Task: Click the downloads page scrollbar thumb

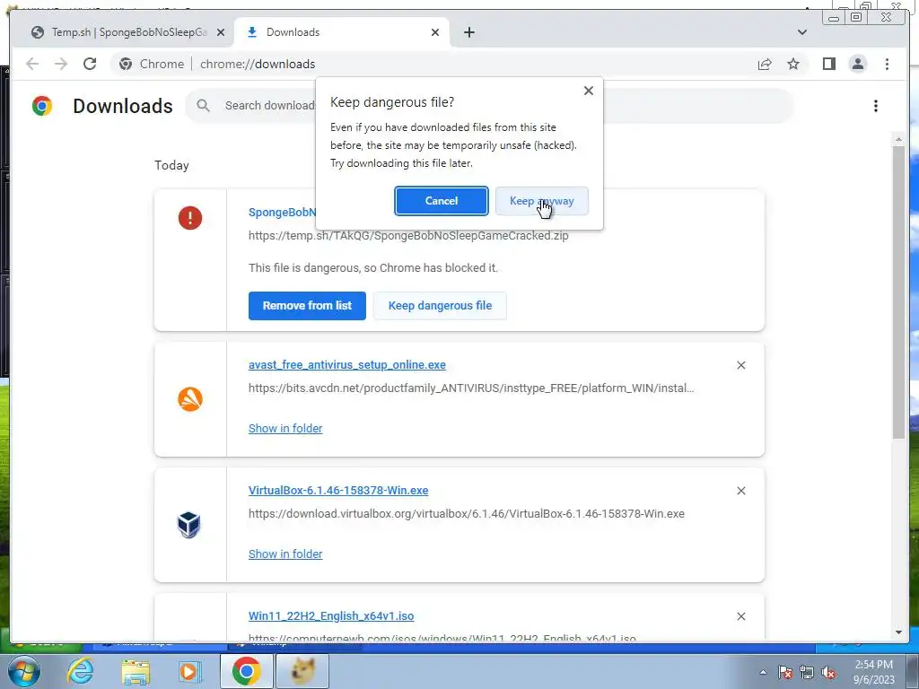Action: click(x=898, y=292)
